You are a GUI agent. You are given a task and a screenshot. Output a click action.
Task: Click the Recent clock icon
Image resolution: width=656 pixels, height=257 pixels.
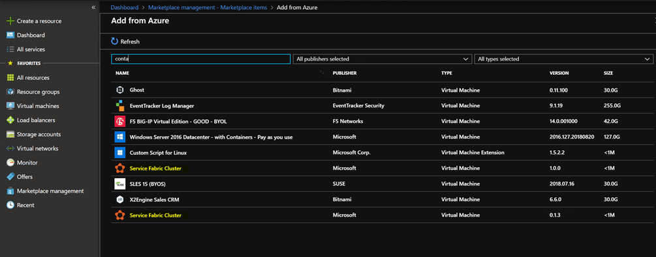click(10, 205)
